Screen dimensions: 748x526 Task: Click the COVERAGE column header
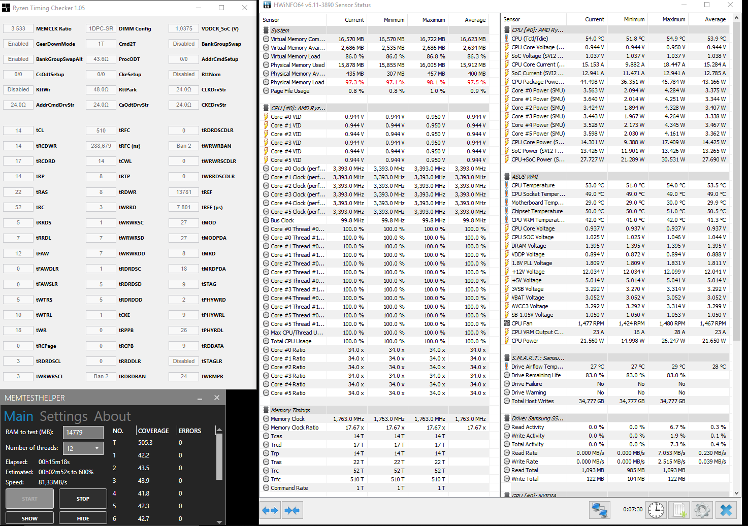coord(153,431)
